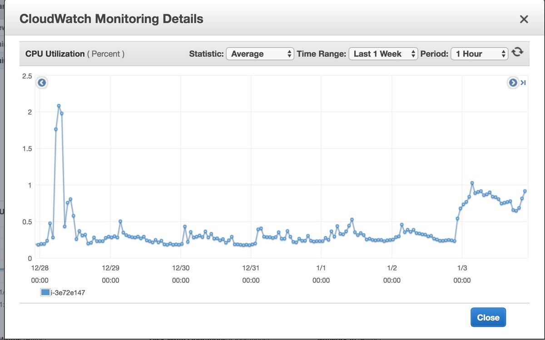Viewport: 545px width, 340px height.
Task: Click the Period: label
Action: [x=435, y=54]
